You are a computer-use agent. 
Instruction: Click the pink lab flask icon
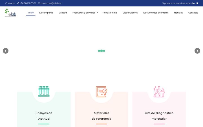click(159, 92)
